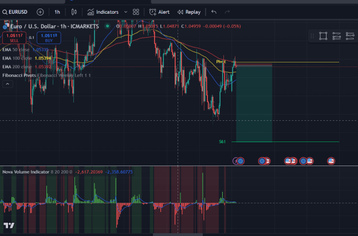Click the Euro / U.S. Dollar chart title

click(x=54, y=26)
